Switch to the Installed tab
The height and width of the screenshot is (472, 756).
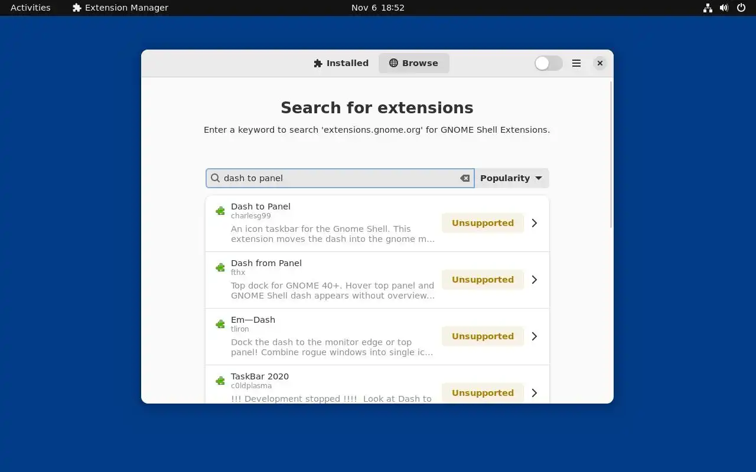tap(341, 63)
